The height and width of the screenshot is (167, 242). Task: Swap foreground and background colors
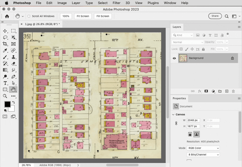14,102
